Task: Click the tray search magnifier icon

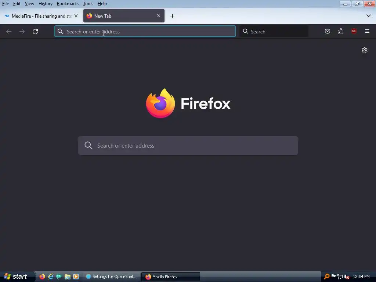Action: [x=326, y=276]
